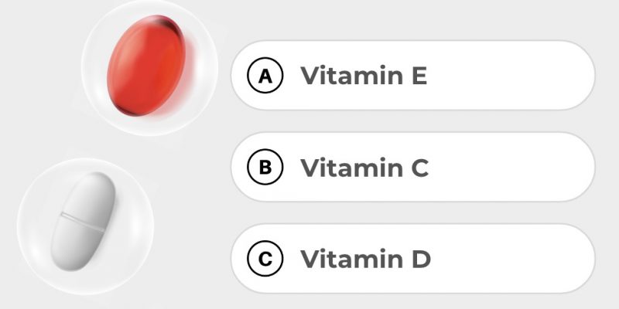Image resolution: width=619 pixels, height=309 pixels.
Task: Choose Vitamin C as the answer
Action: 412,168
